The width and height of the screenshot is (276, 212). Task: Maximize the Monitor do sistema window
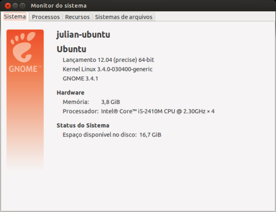[x=22, y=6]
